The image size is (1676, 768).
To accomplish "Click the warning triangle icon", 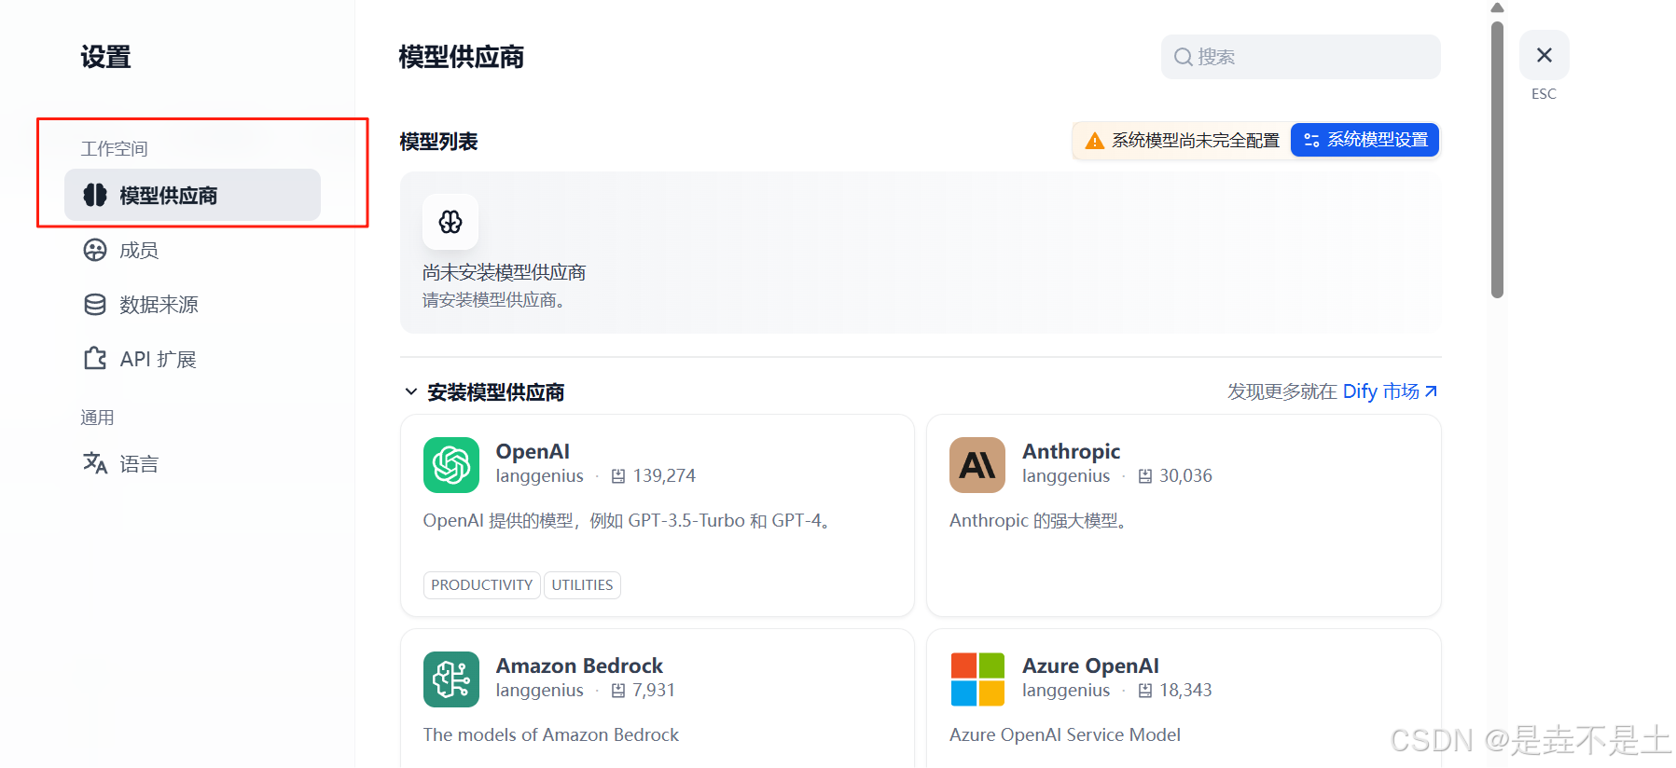I will click(x=1094, y=141).
